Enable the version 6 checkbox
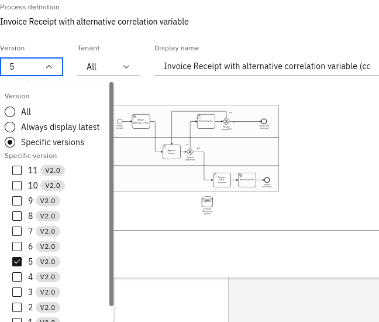 point(17,246)
